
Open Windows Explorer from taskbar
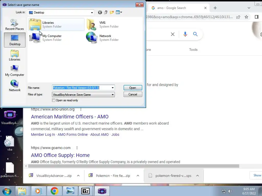(22, 191)
